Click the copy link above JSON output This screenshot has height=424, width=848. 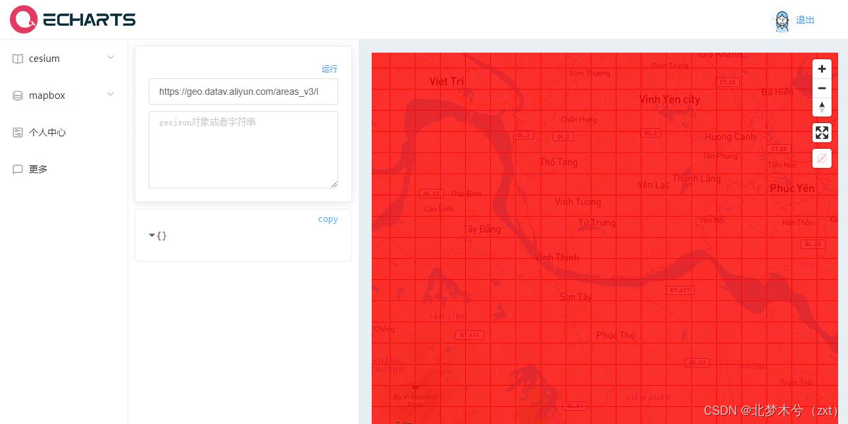coord(328,219)
